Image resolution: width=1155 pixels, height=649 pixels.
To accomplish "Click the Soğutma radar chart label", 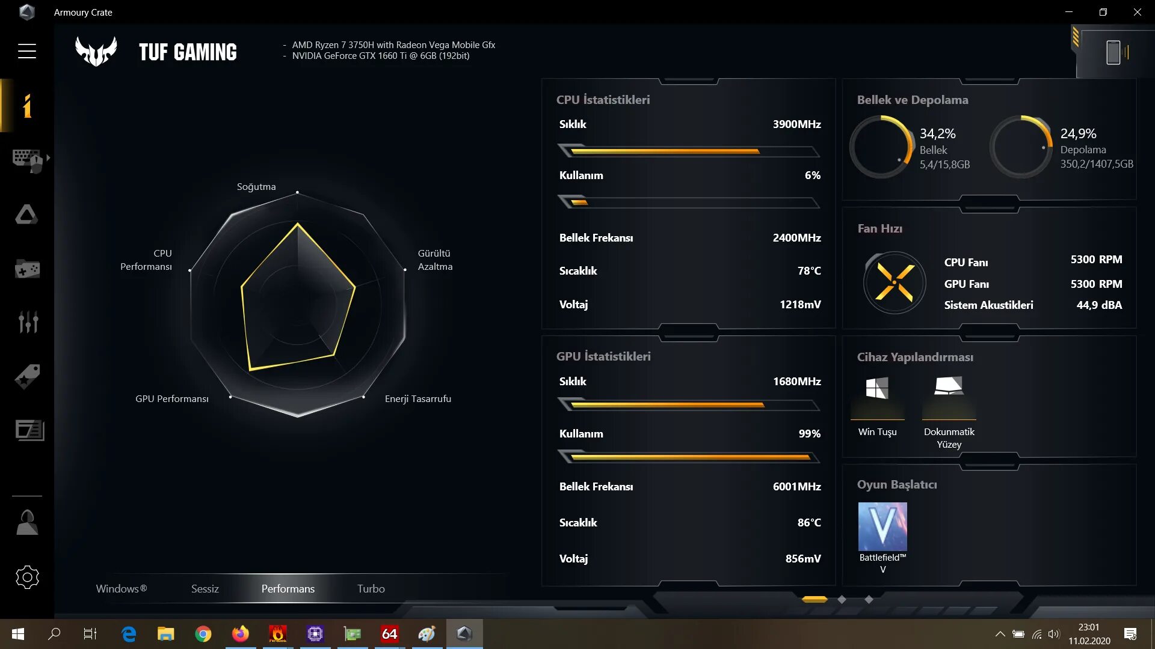I will [256, 187].
